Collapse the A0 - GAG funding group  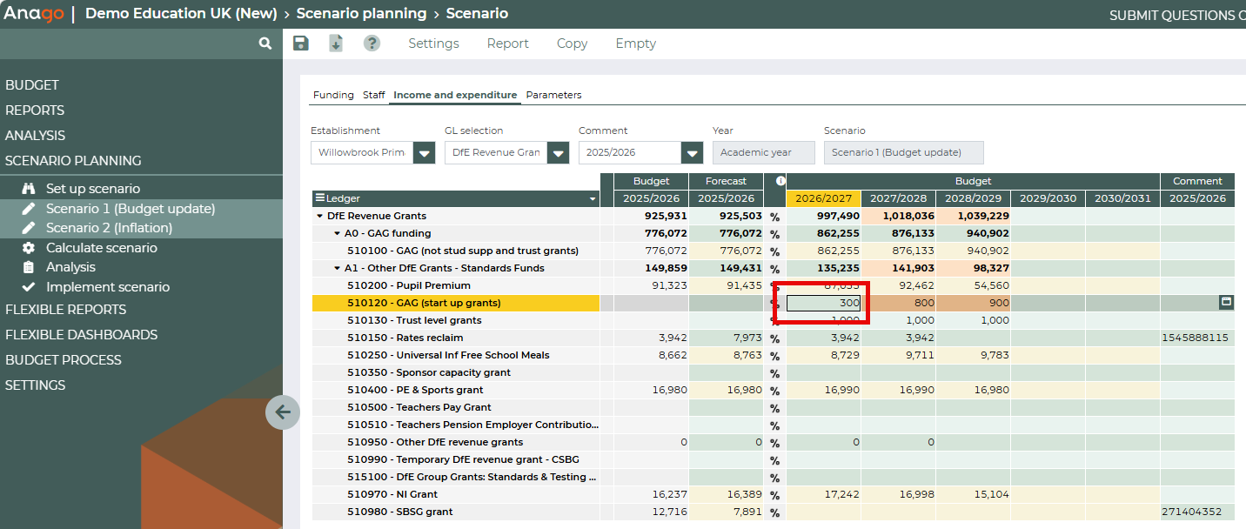point(337,233)
